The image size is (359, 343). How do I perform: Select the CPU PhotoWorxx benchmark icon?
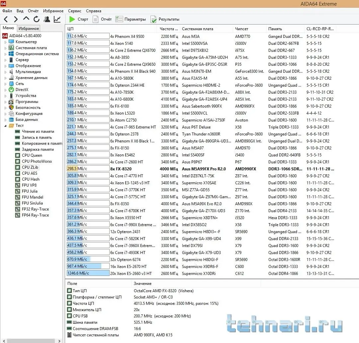[17, 161]
